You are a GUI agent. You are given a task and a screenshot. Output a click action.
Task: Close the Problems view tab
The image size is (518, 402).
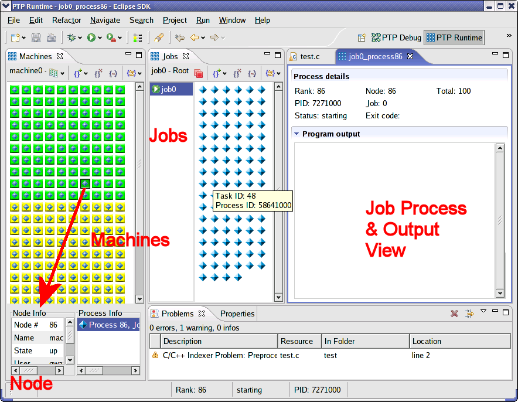[202, 314]
